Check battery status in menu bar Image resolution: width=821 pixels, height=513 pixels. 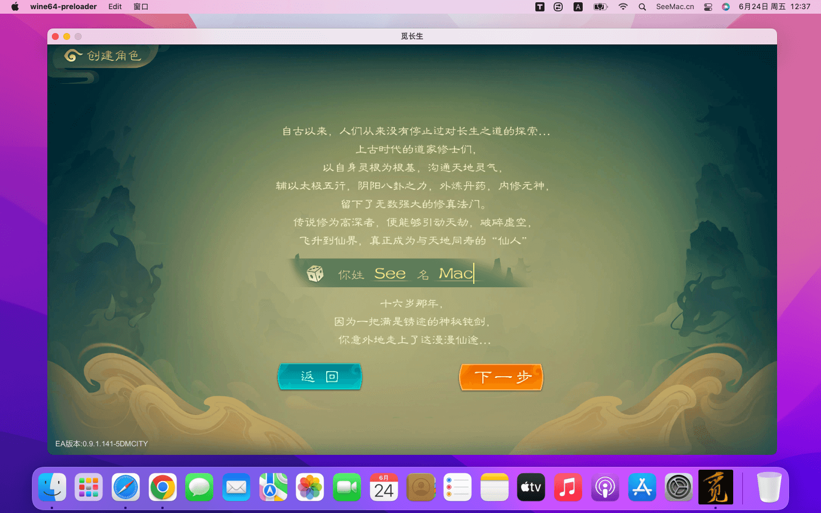(600, 7)
